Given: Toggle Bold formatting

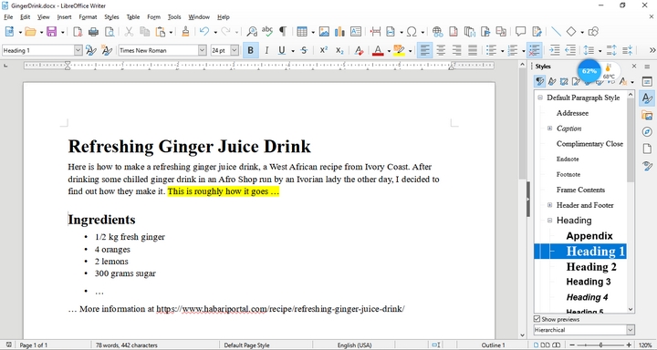Looking at the screenshot, I should 251,51.
